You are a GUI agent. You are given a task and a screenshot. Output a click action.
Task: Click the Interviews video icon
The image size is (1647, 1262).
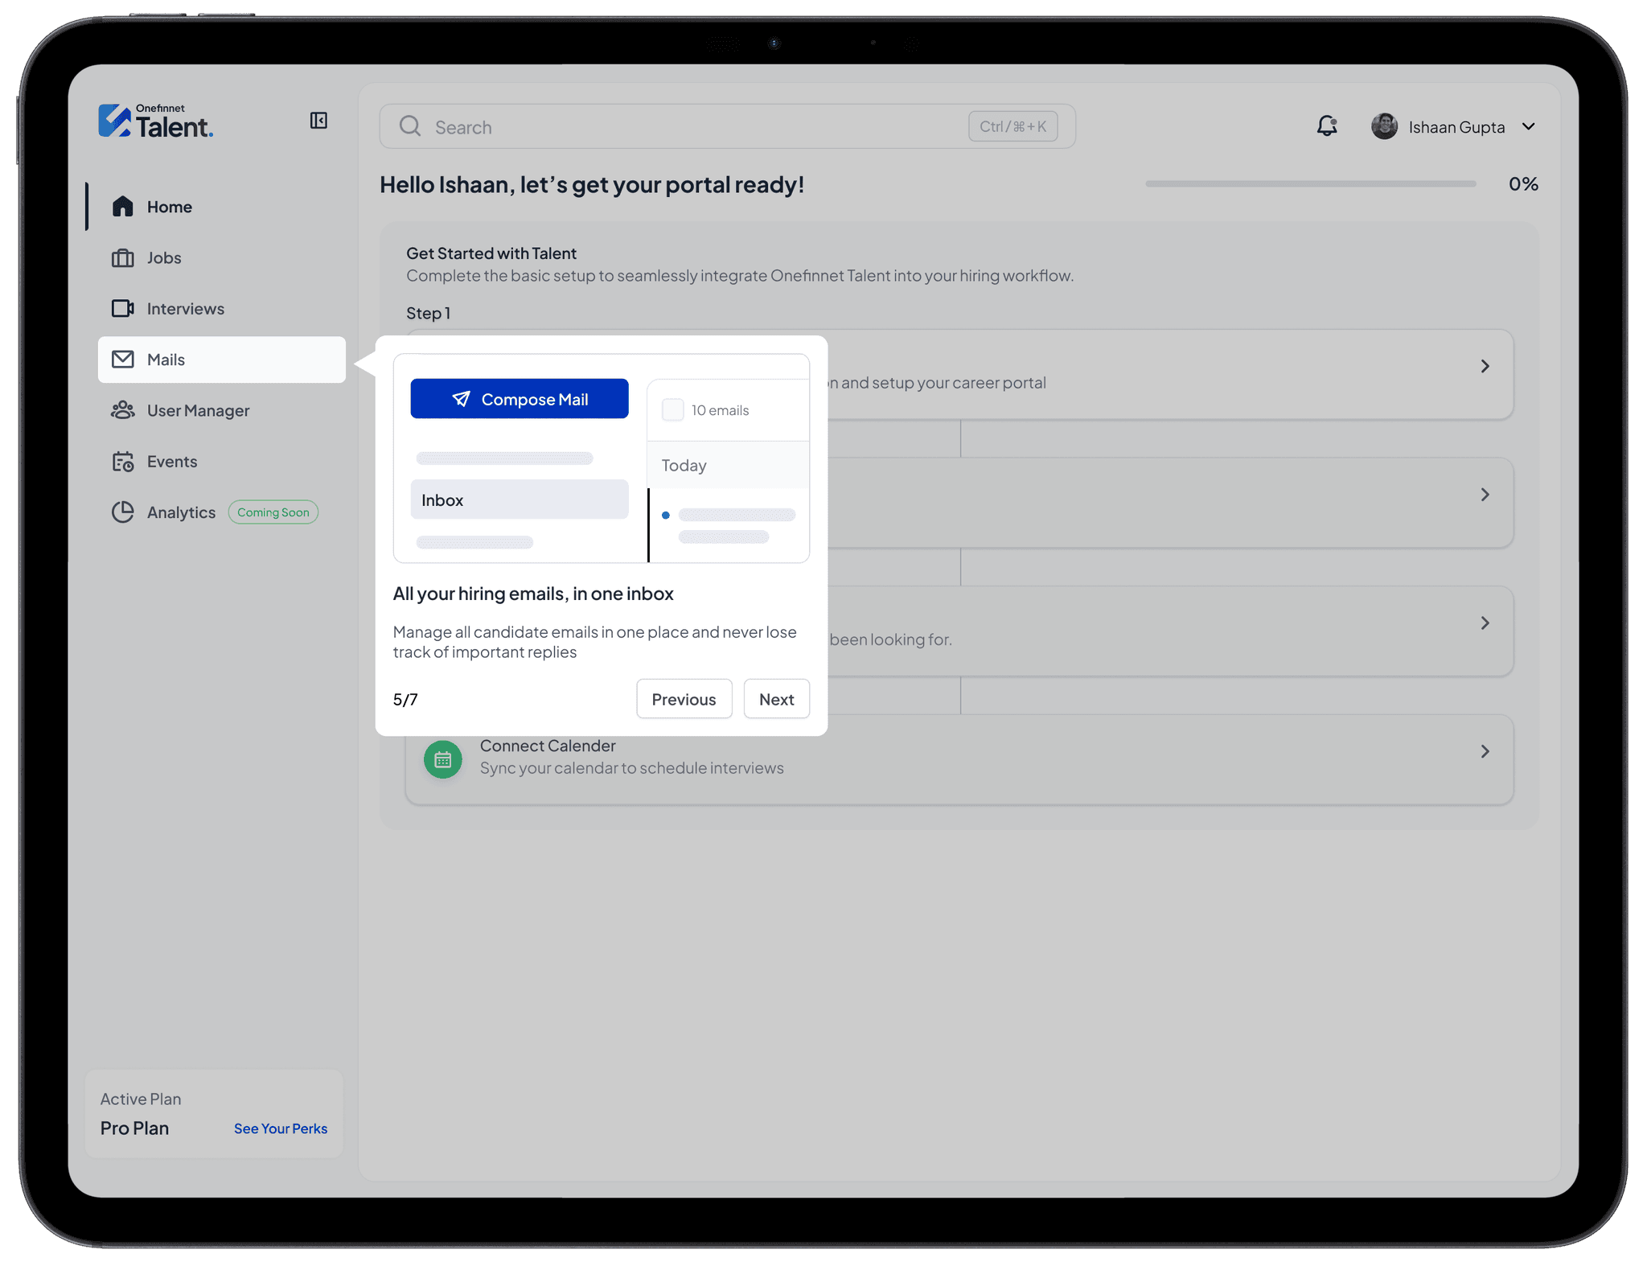pos(122,309)
